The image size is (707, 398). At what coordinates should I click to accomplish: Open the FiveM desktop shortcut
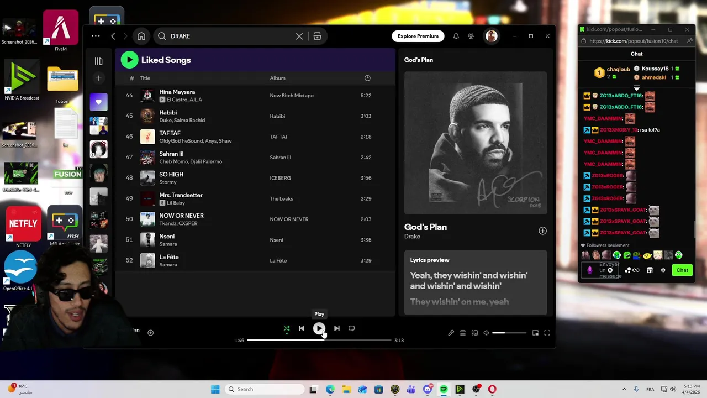[60, 30]
